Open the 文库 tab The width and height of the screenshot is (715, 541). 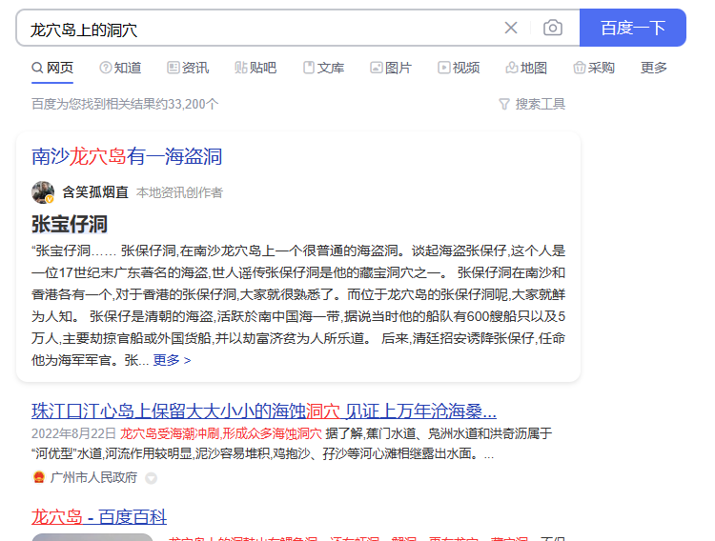(323, 68)
